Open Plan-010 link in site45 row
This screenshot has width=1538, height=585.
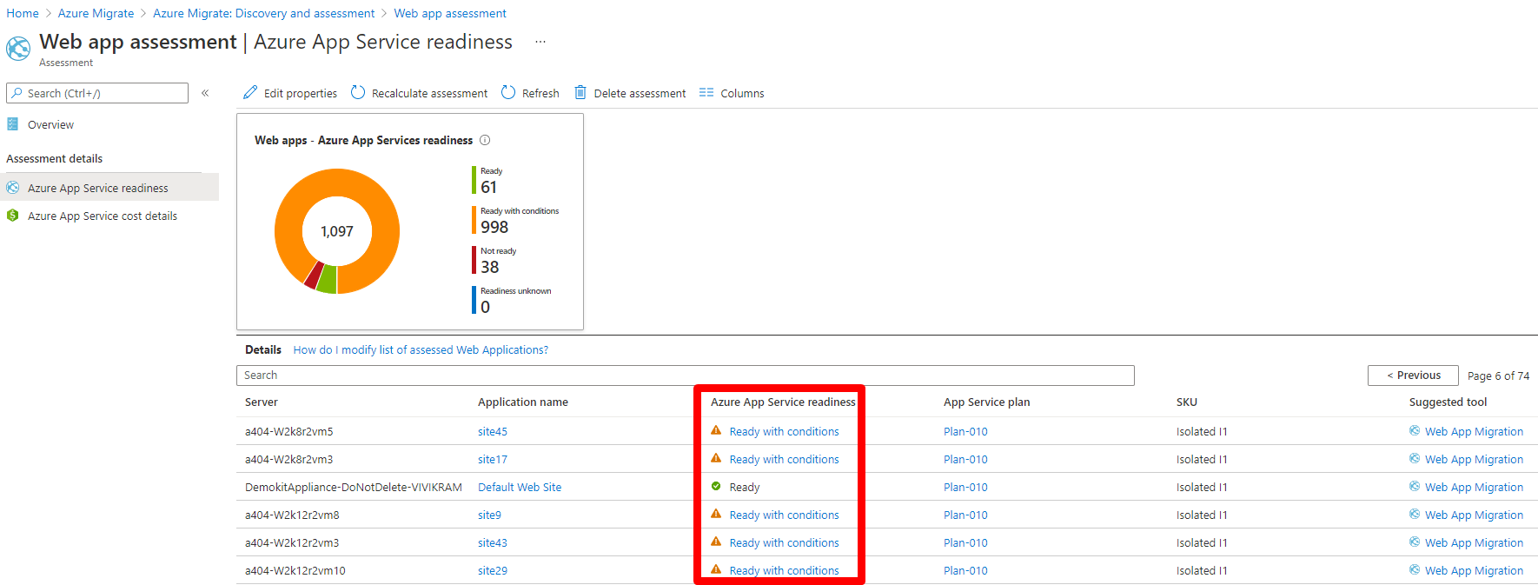coord(965,431)
